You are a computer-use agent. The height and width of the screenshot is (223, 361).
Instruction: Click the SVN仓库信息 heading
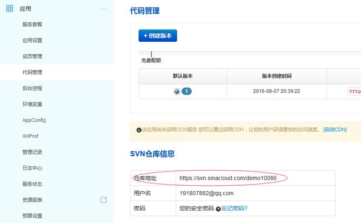pos(152,154)
